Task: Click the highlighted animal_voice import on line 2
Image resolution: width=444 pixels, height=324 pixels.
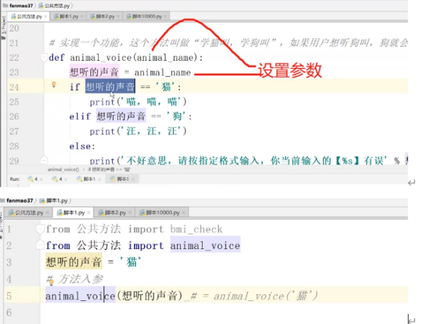Action: coord(205,245)
